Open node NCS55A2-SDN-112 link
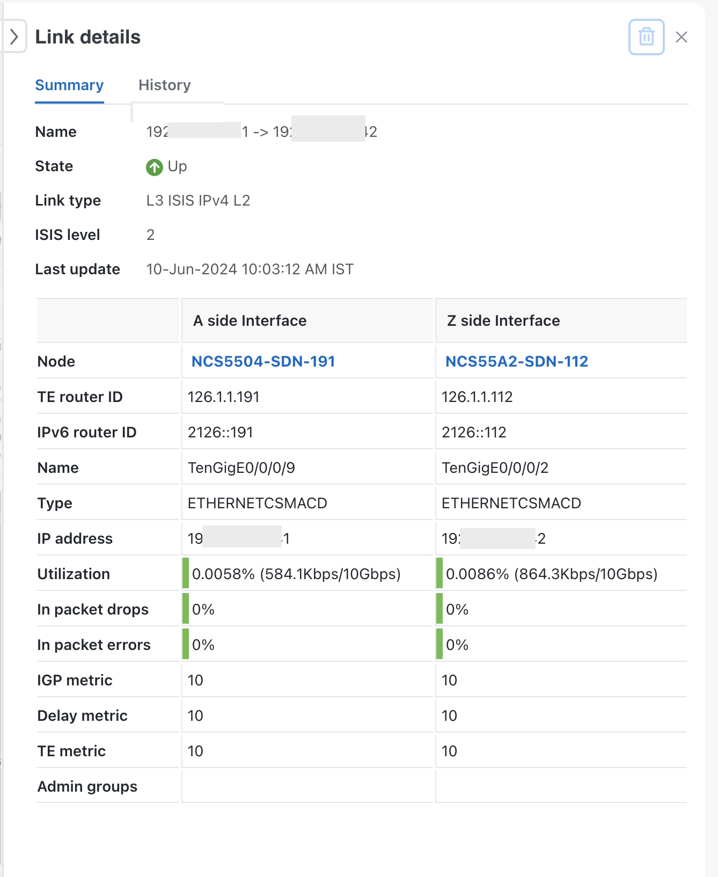This screenshot has height=877, width=718. coord(517,361)
